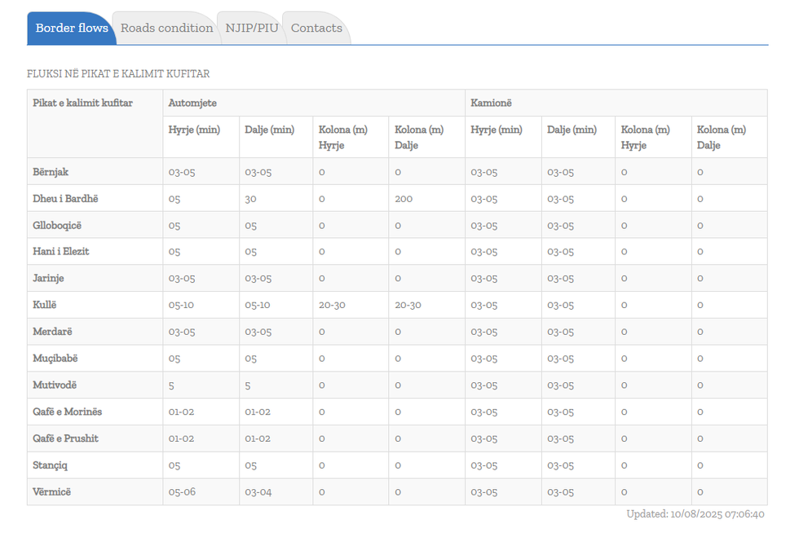Select the Qafë e Morinës row label
Viewport: 799px width, 533px height.
tap(68, 412)
